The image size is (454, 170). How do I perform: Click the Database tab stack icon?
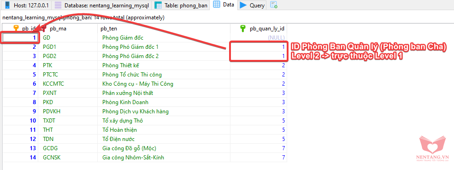(x=58, y=5)
